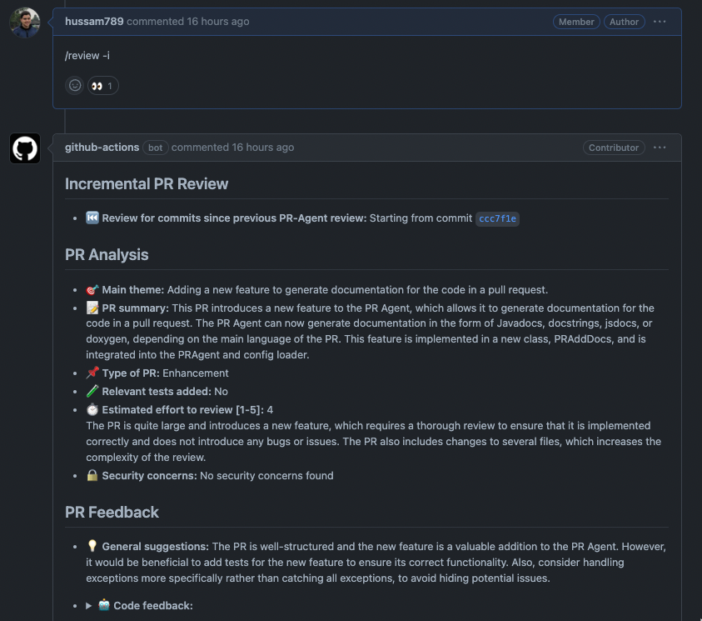Screen dimensions: 702x621
Task: Open the github-actions username link
Action: pos(102,148)
